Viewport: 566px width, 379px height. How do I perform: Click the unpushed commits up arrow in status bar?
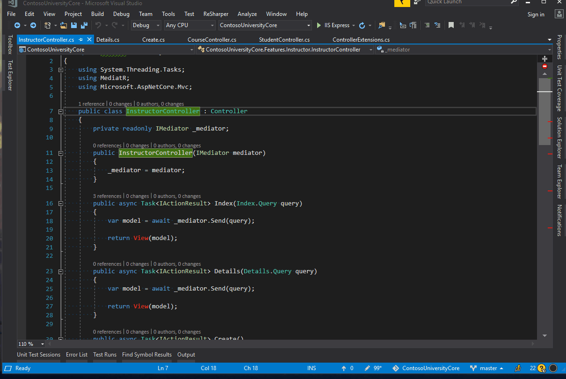(x=344, y=368)
